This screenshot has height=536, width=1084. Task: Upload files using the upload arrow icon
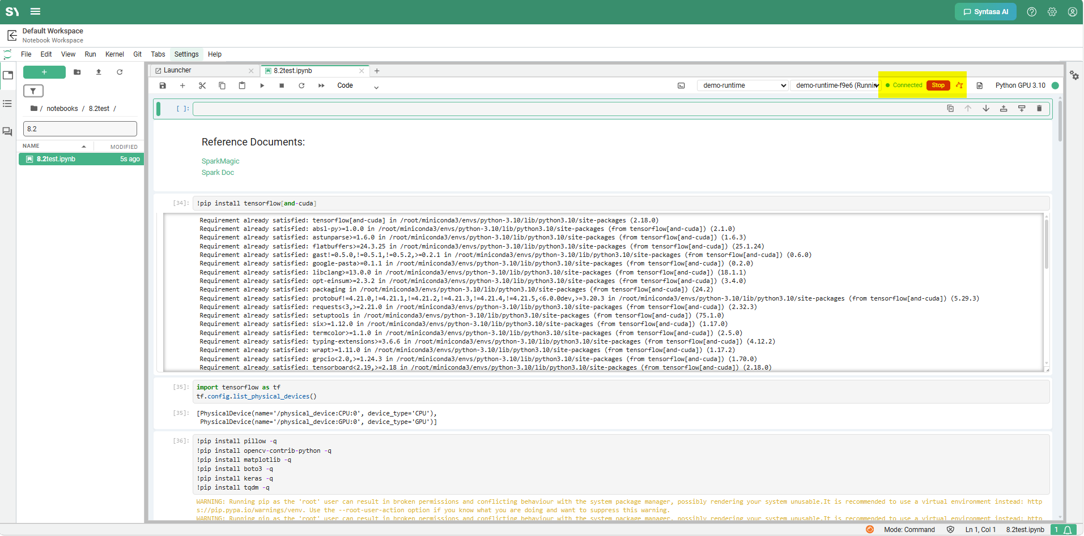99,72
